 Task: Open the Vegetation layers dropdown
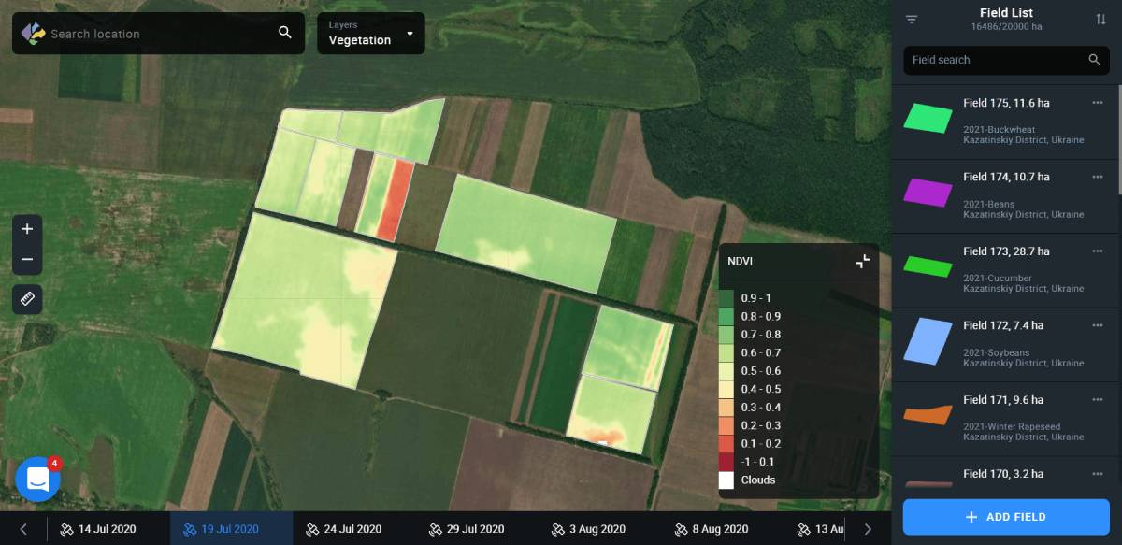coord(371,34)
